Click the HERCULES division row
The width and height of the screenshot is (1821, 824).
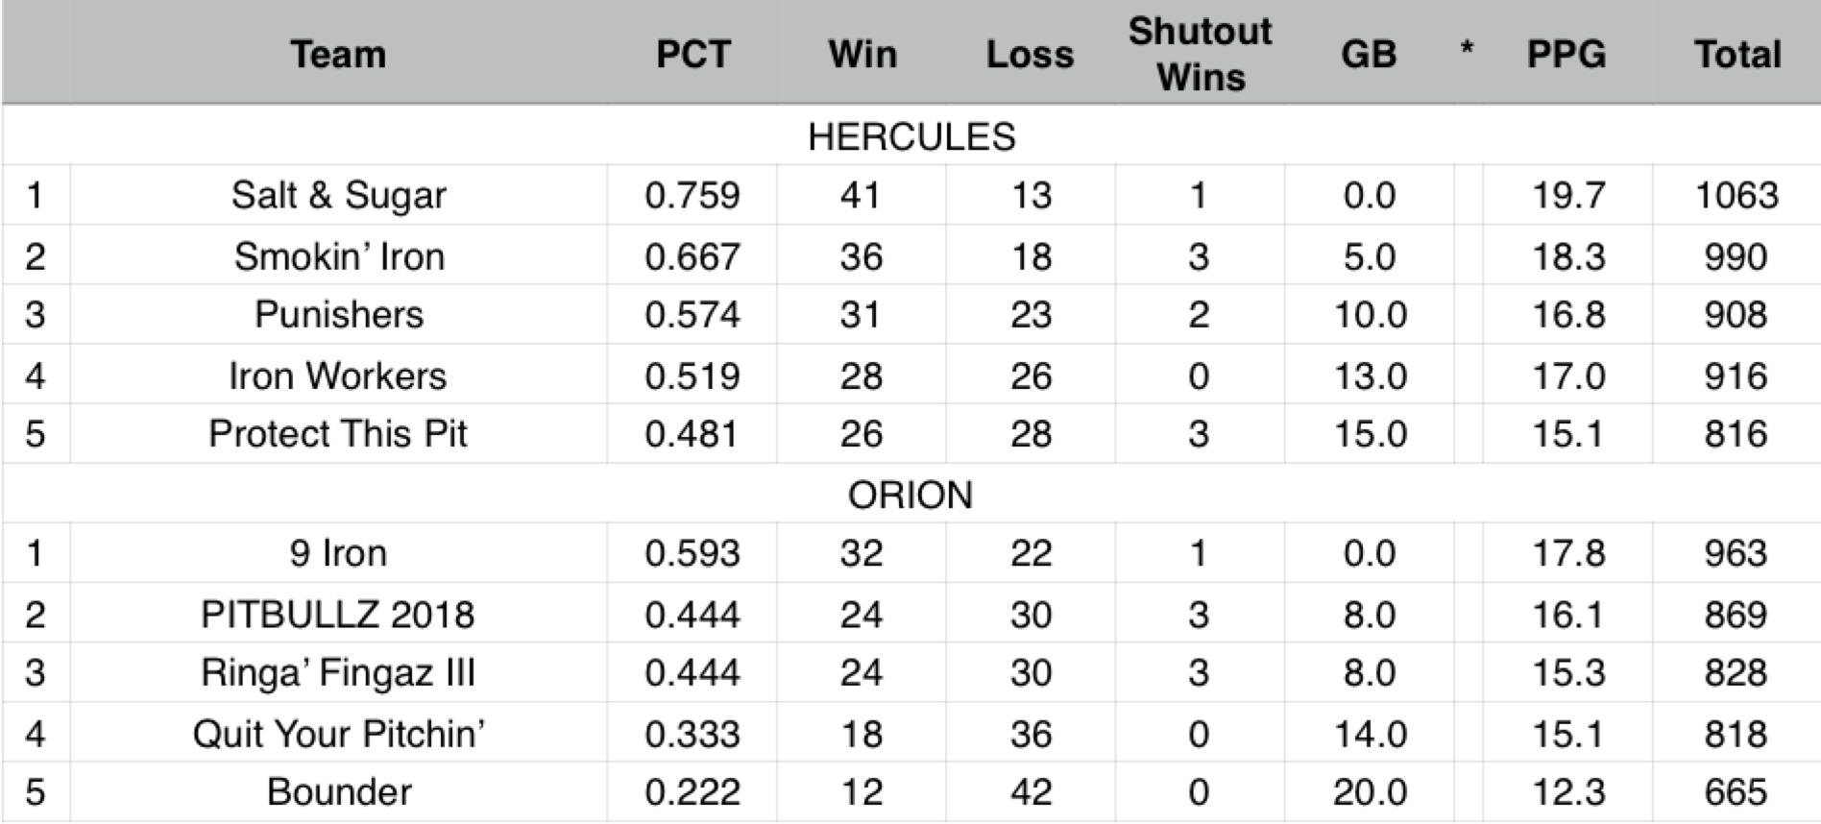[910, 136]
